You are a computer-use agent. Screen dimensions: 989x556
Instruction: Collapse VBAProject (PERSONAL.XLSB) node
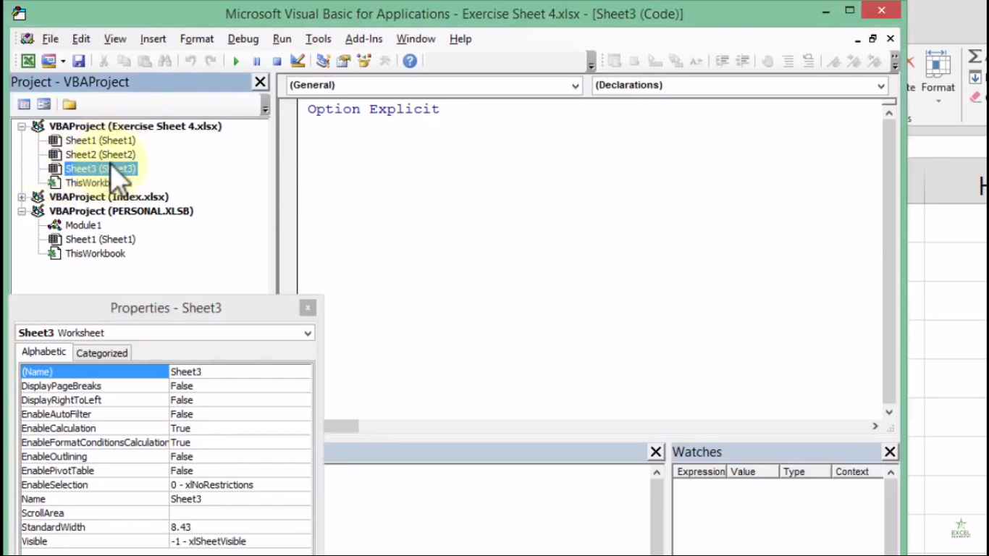[x=22, y=211]
